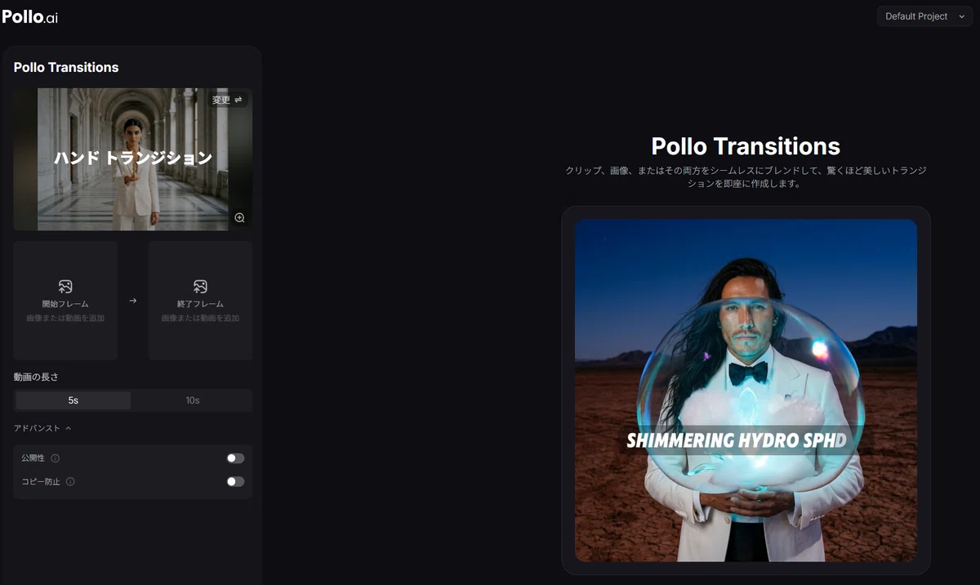Open the ハンド トランジション template thumbnail
Image resolution: width=980 pixels, height=585 pixels.
[133, 159]
